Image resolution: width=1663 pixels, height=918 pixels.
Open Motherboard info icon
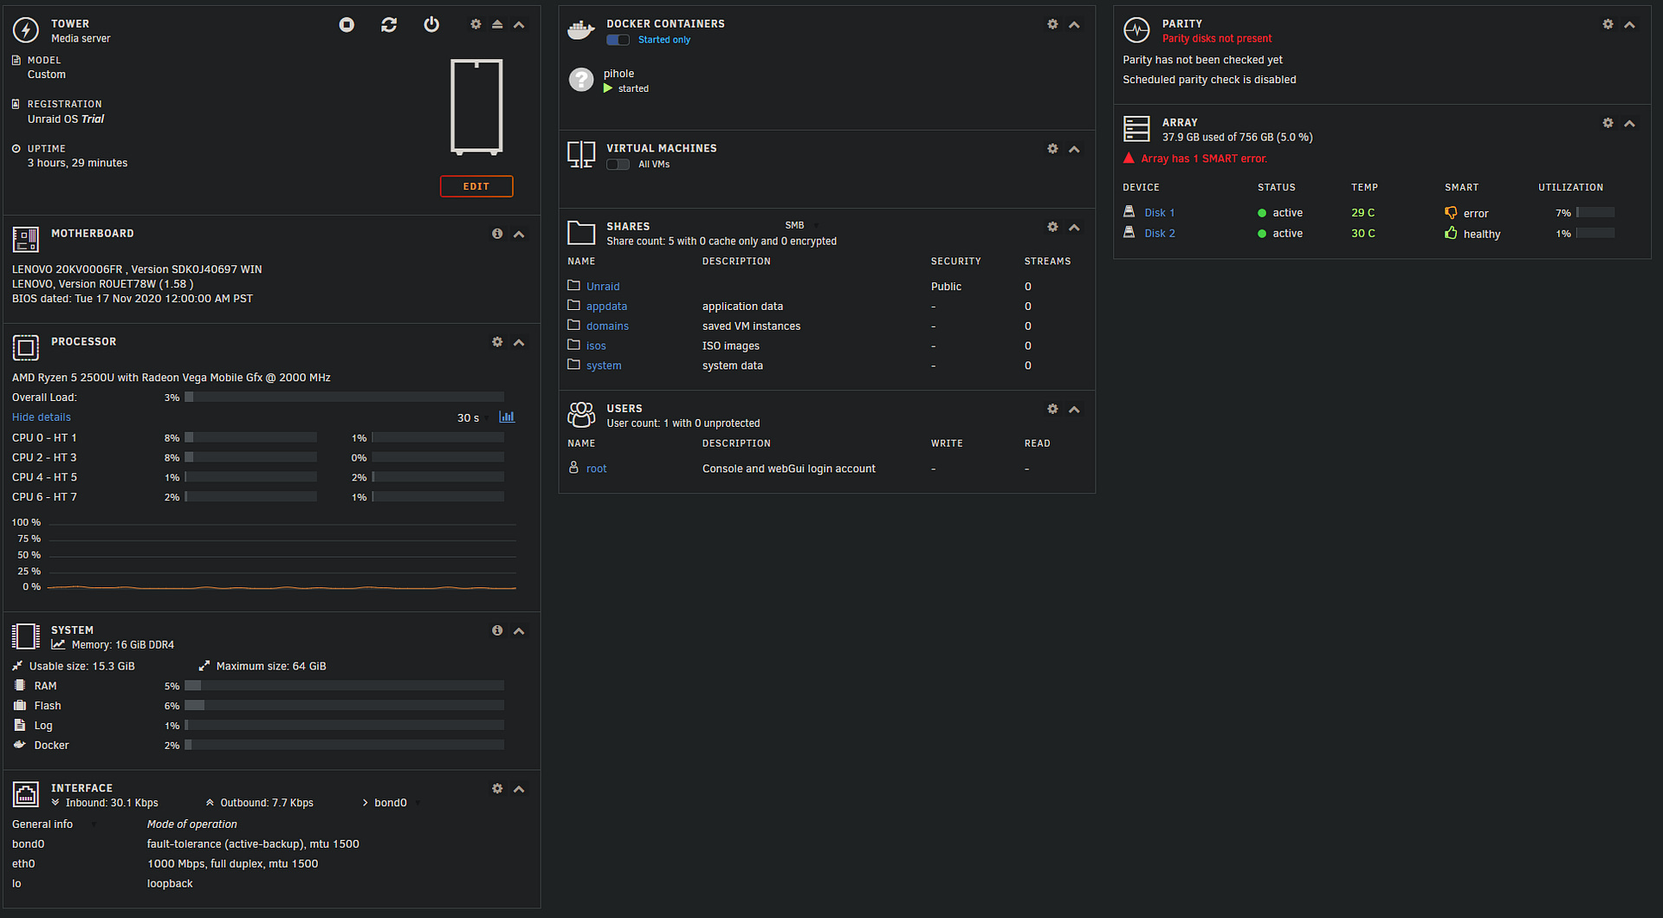(x=497, y=234)
